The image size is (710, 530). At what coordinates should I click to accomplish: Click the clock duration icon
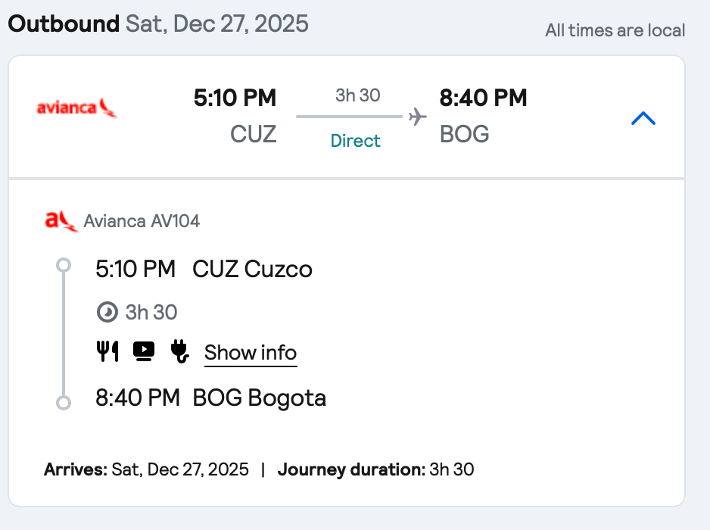coord(107,312)
